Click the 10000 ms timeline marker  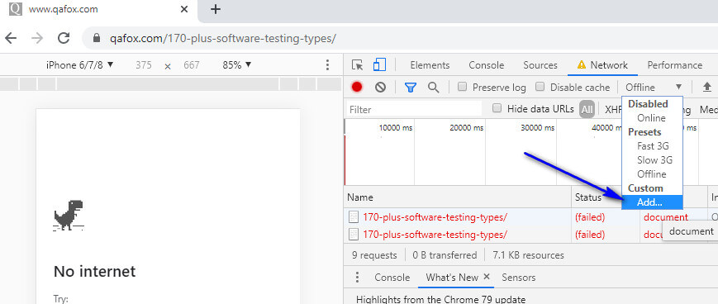[x=395, y=128]
